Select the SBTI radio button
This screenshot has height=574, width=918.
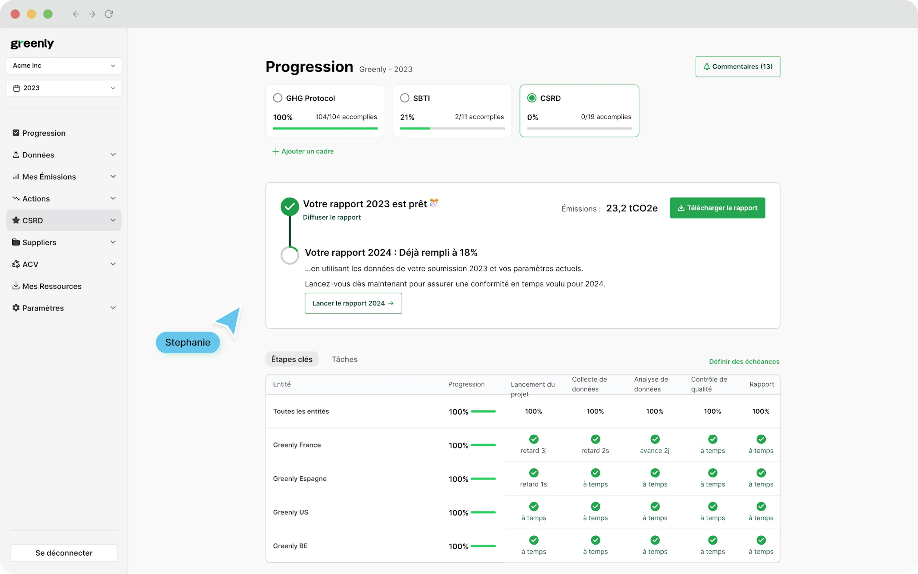point(405,98)
